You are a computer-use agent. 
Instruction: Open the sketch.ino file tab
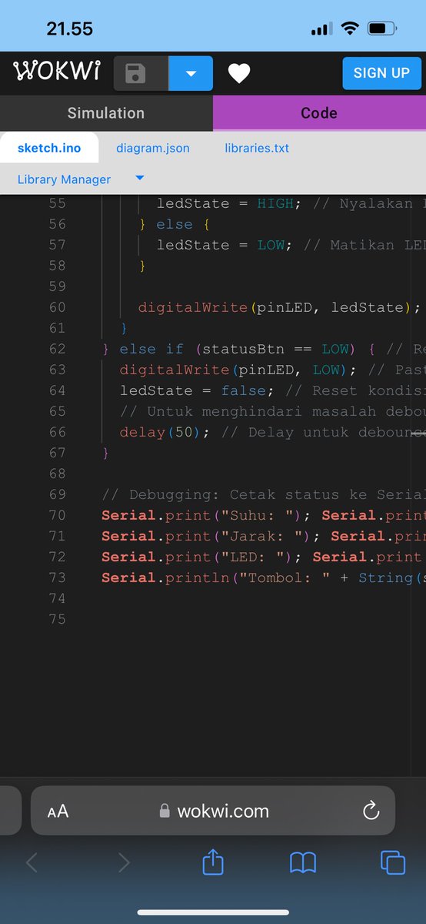tap(49, 148)
